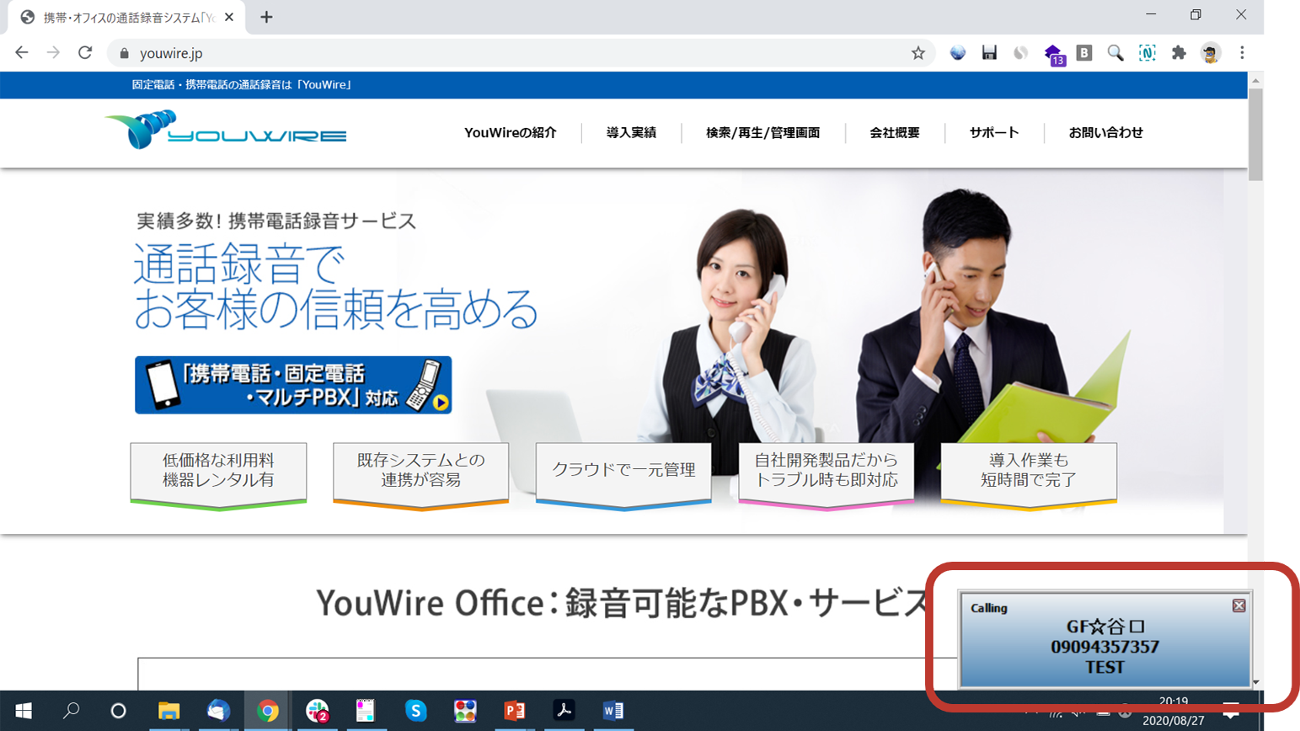Image resolution: width=1300 pixels, height=731 pixels.
Task: Open the お問い合わせ menu item
Action: pyautogui.click(x=1106, y=133)
